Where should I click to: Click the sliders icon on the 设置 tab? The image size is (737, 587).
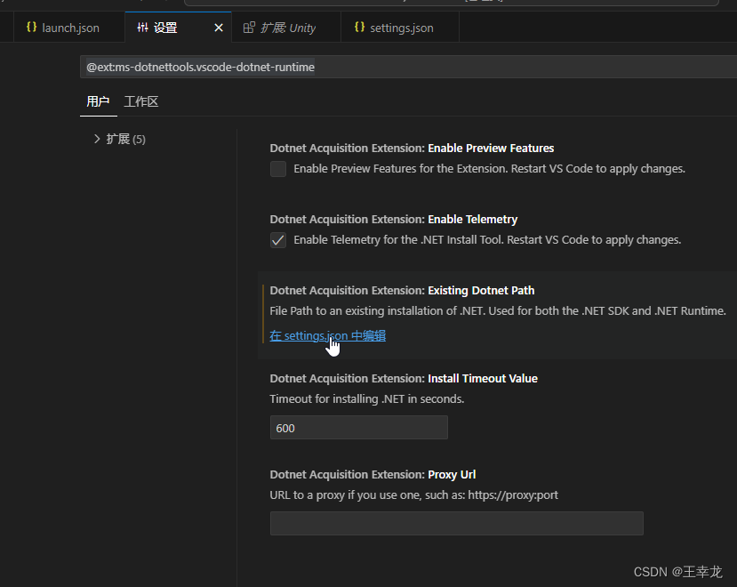coord(142,27)
